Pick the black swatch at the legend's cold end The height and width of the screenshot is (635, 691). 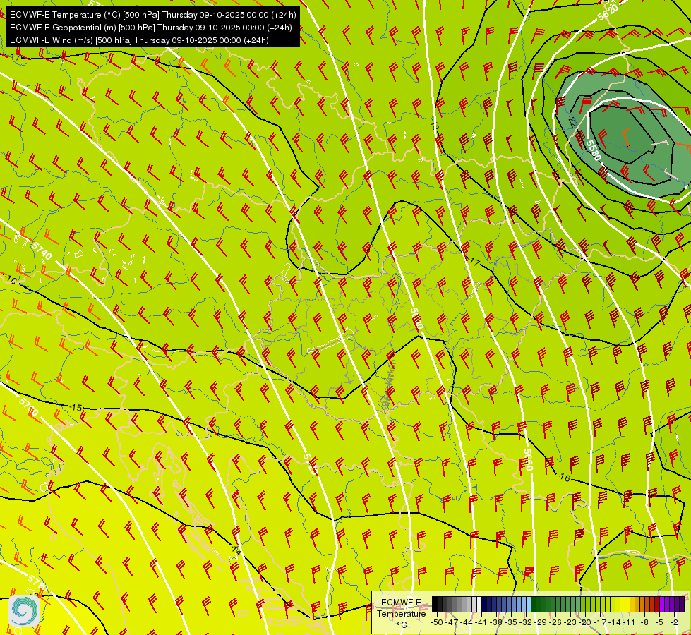(x=435, y=604)
